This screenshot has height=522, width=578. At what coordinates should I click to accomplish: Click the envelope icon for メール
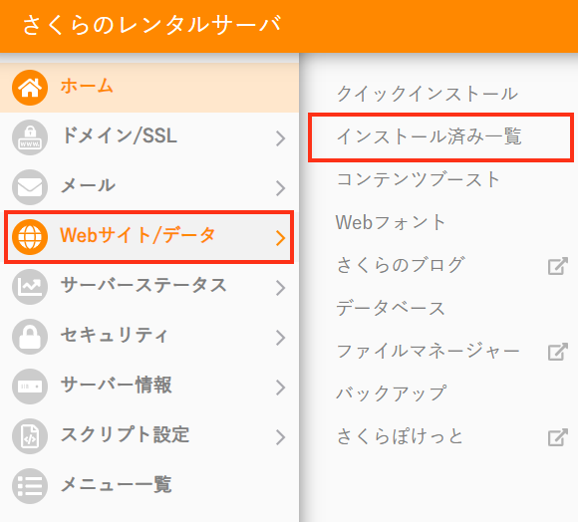point(30,187)
